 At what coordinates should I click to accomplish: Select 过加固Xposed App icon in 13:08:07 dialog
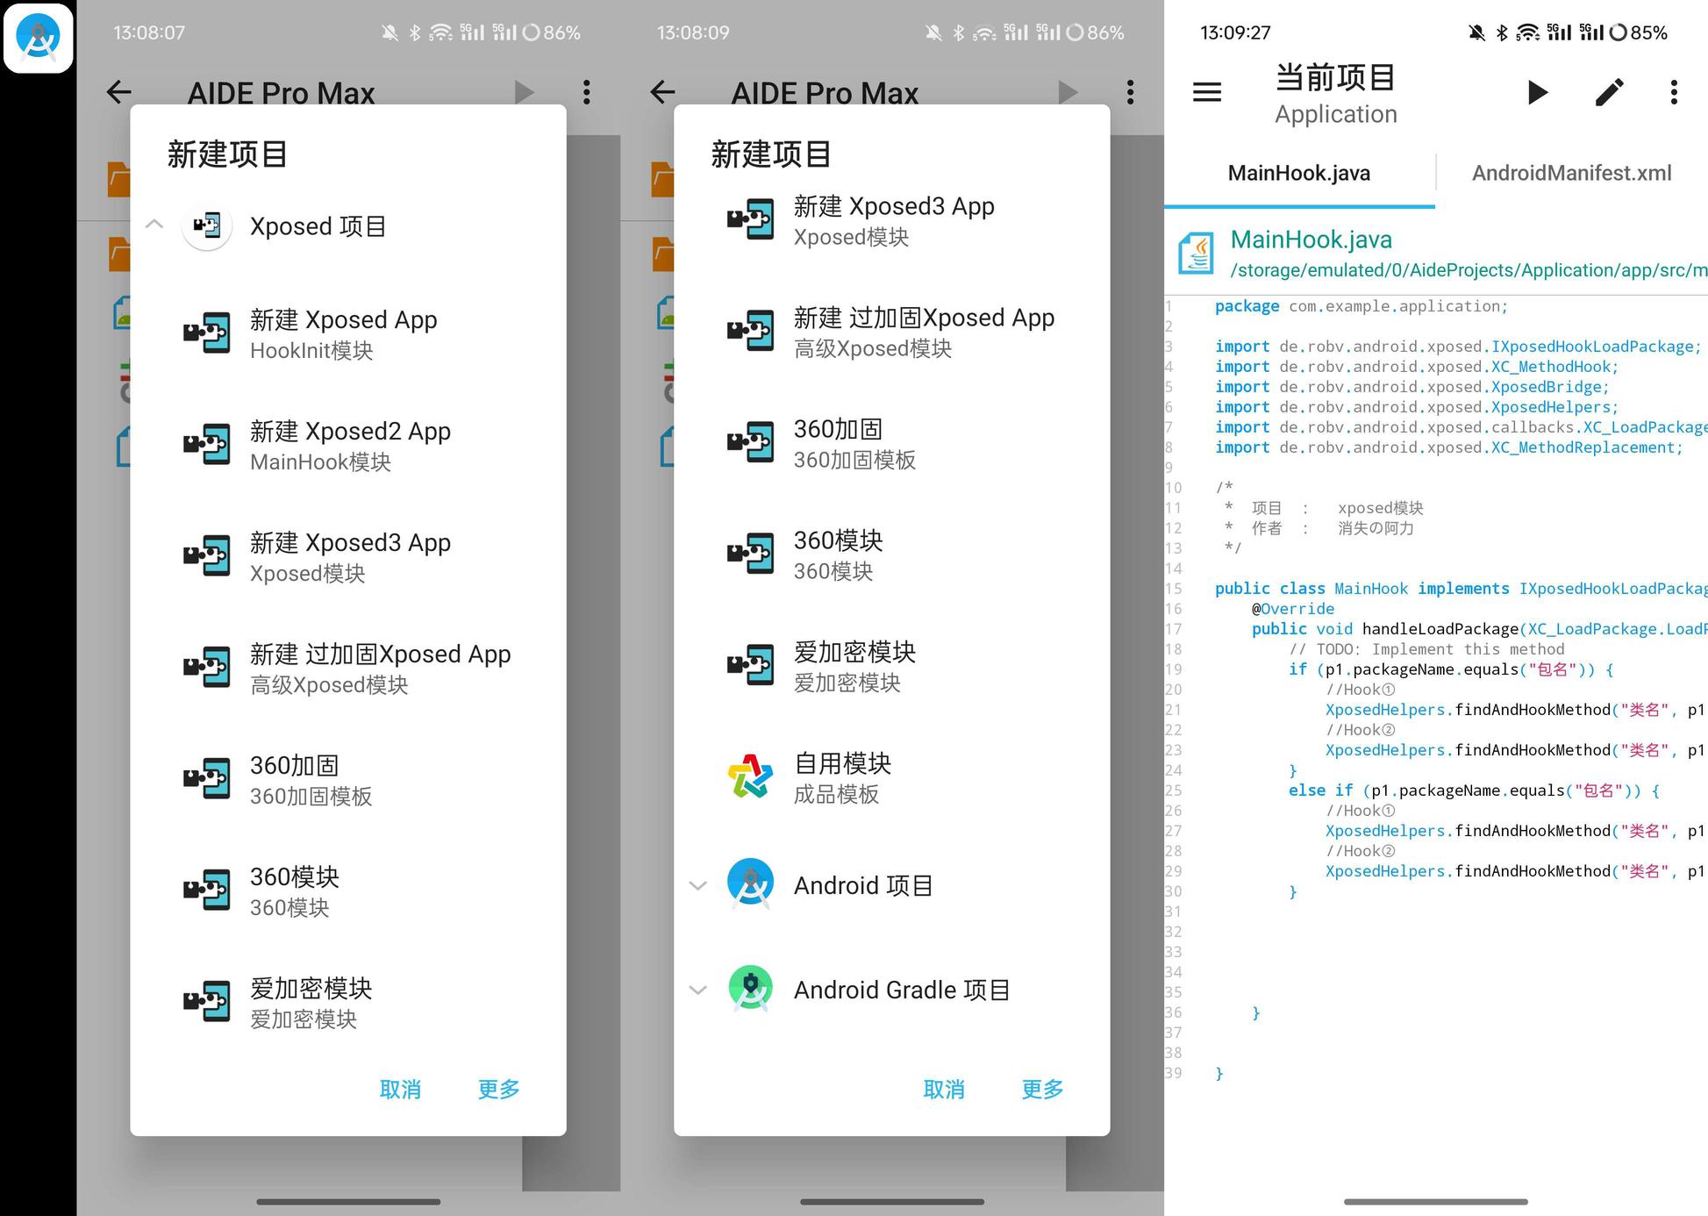pos(207,668)
